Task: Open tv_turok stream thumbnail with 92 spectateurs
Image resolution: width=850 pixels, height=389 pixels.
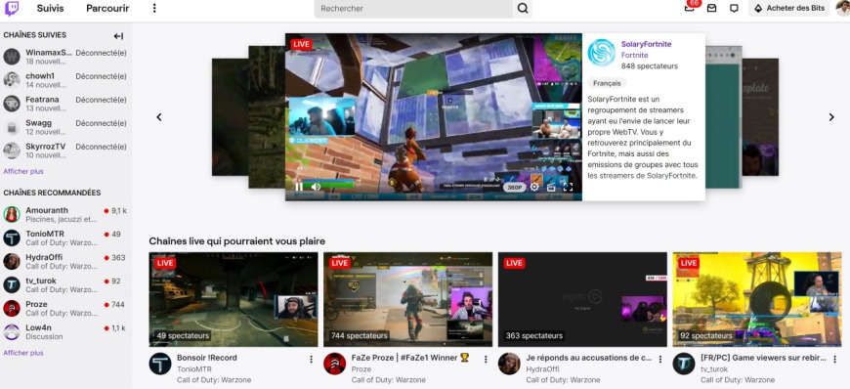Action: click(x=757, y=299)
